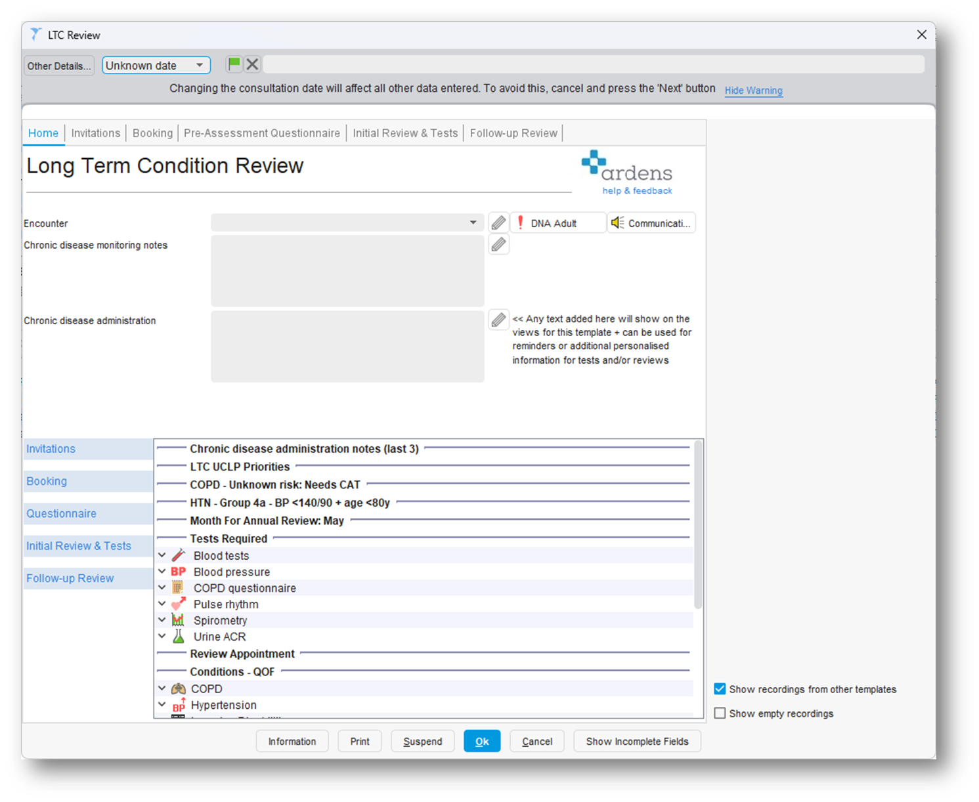Image resolution: width=979 pixels, height=802 pixels.
Task: Go to Initial Review & Tests tab
Action: pyautogui.click(x=405, y=133)
